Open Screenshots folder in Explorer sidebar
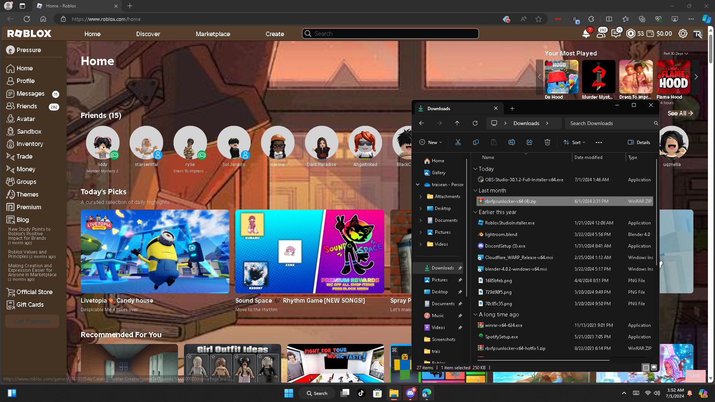 click(439, 339)
